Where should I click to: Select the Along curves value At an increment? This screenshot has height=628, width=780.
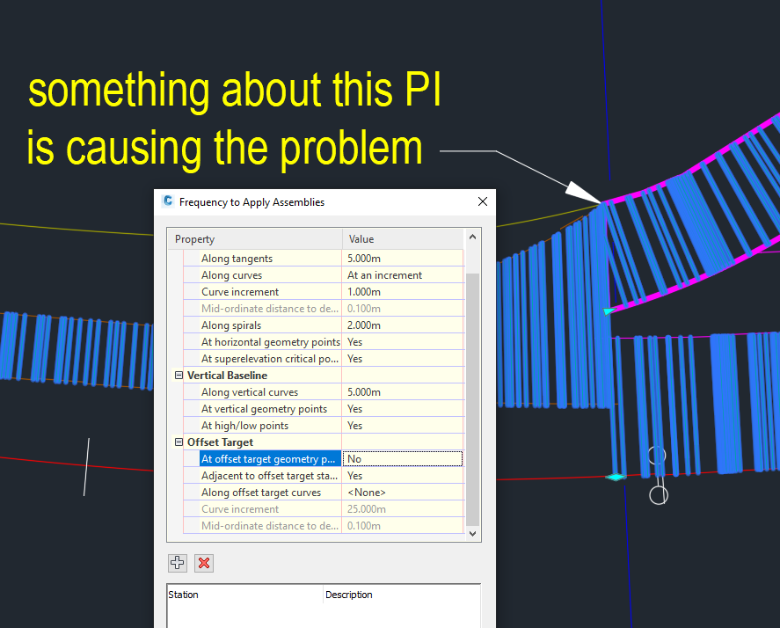click(x=403, y=275)
